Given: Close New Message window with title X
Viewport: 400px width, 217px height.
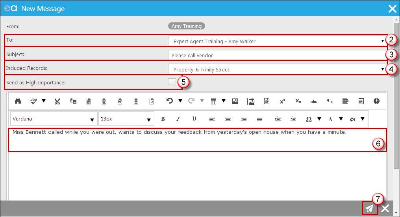Looking at the screenshot, I should click(x=393, y=8).
